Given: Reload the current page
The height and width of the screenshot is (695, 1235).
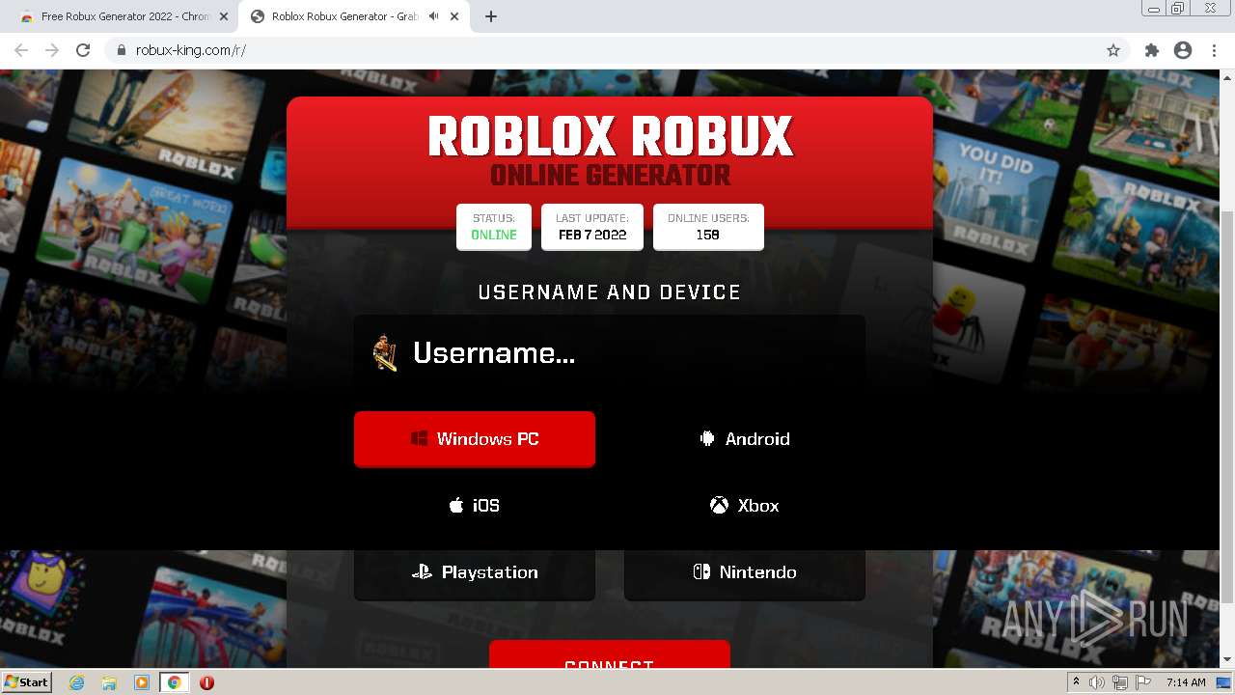Looking at the screenshot, I should (x=83, y=50).
